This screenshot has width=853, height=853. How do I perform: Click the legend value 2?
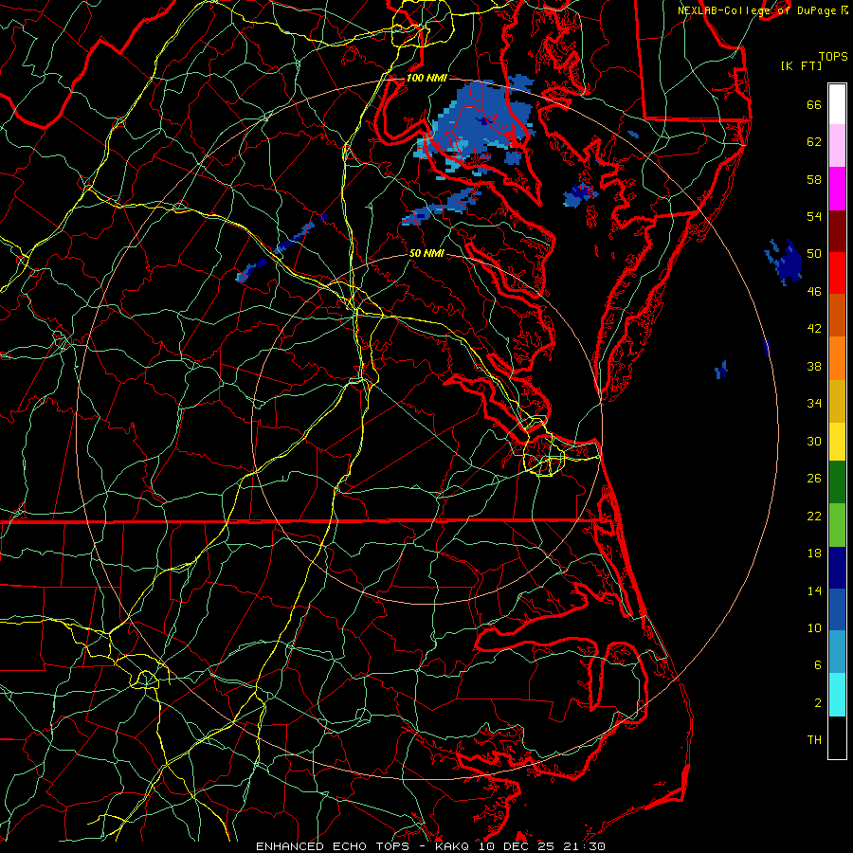tap(818, 703)
